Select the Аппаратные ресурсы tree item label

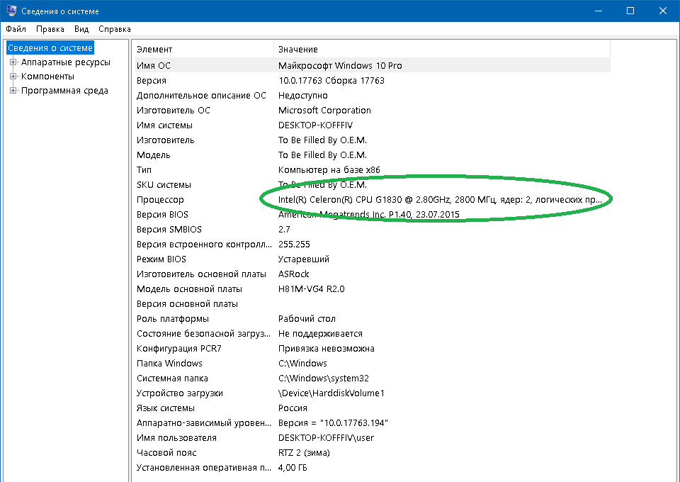coord(65,62)
